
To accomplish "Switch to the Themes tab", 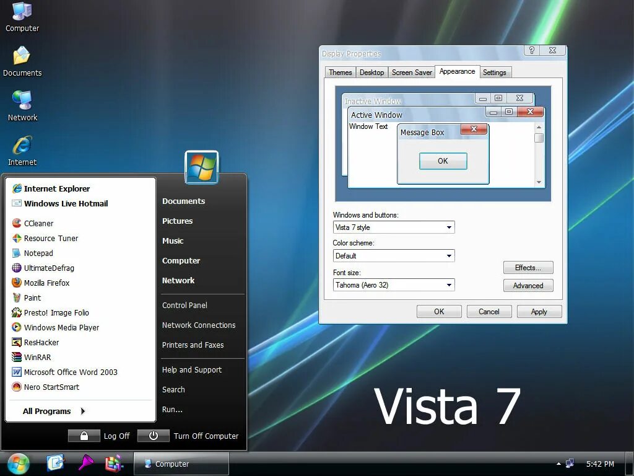I will 340,73.
